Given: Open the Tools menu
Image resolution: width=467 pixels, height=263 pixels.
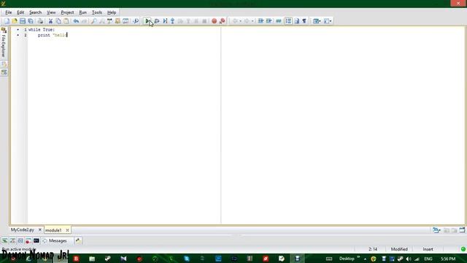Looking at the screenshot, I should [97, 12].
